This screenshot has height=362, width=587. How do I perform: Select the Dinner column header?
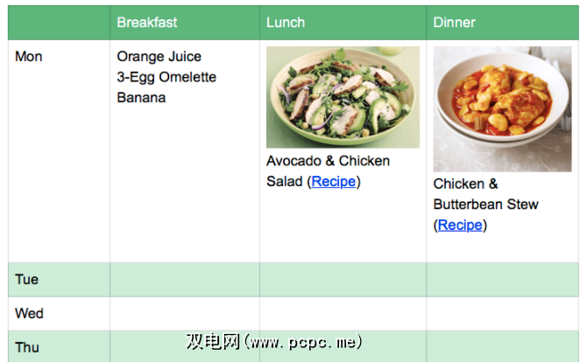[454, 23]
